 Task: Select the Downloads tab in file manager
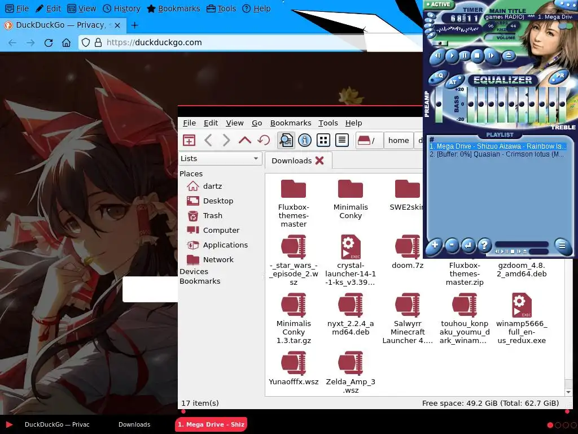pos(292,161)
